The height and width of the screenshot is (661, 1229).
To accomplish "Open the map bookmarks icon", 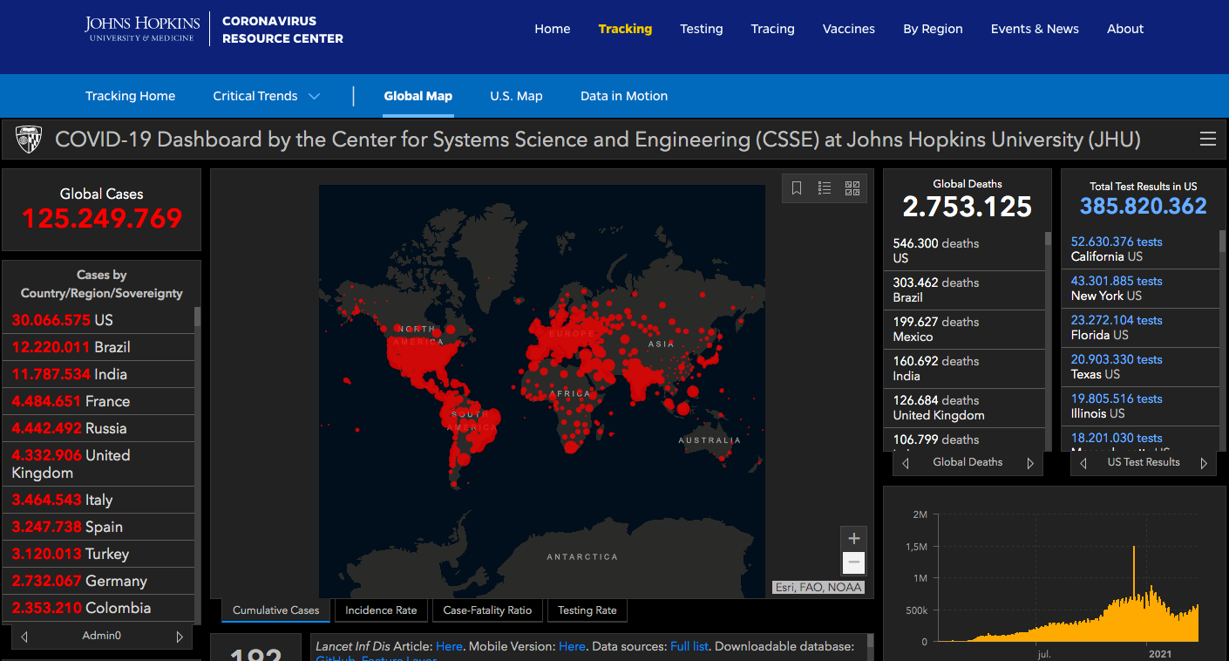I will [797, 187].
